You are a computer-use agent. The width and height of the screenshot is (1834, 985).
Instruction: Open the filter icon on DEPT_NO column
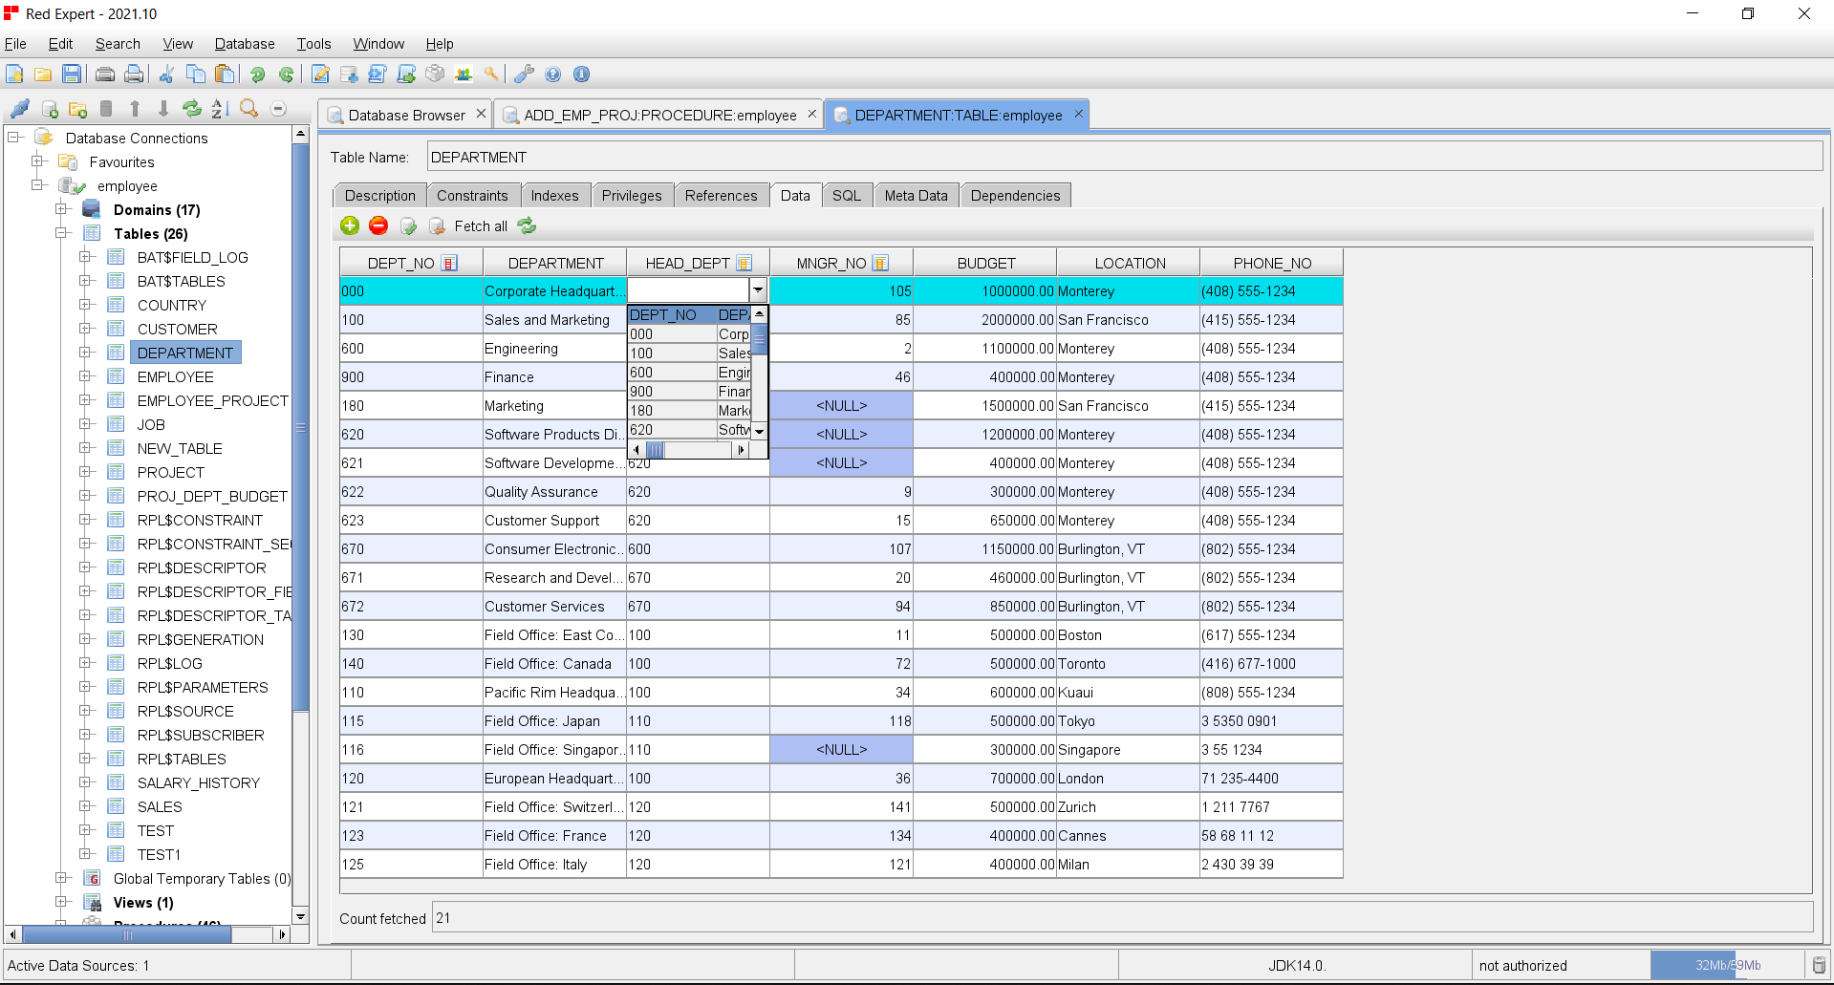coord(450,262)
